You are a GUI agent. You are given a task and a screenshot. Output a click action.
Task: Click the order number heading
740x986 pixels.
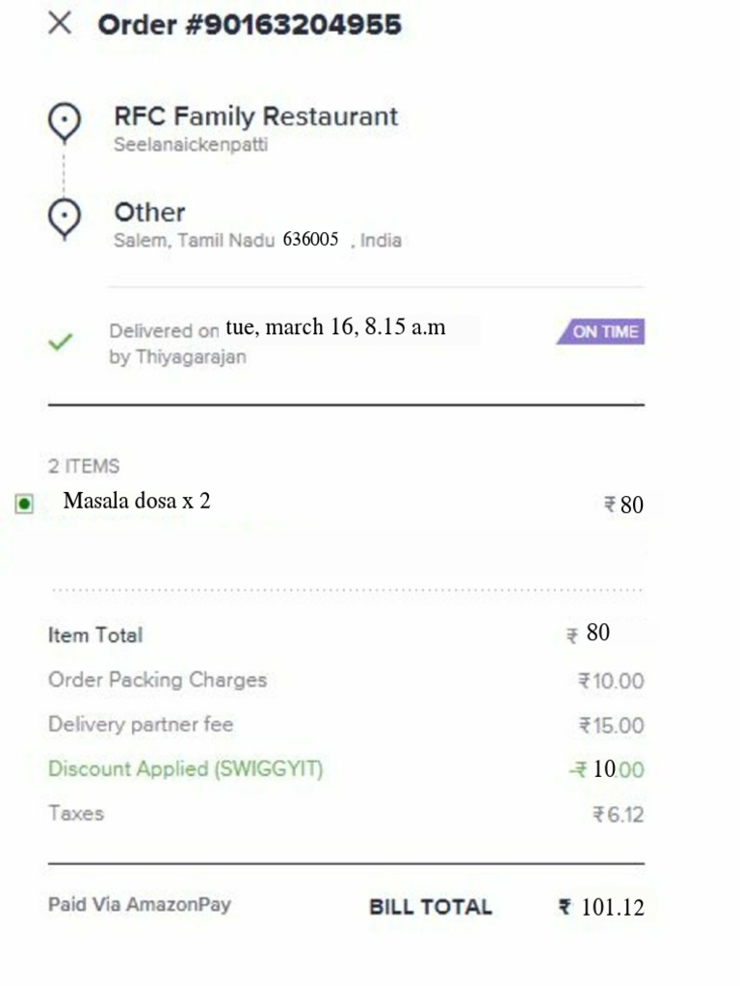tap(250, 24)
